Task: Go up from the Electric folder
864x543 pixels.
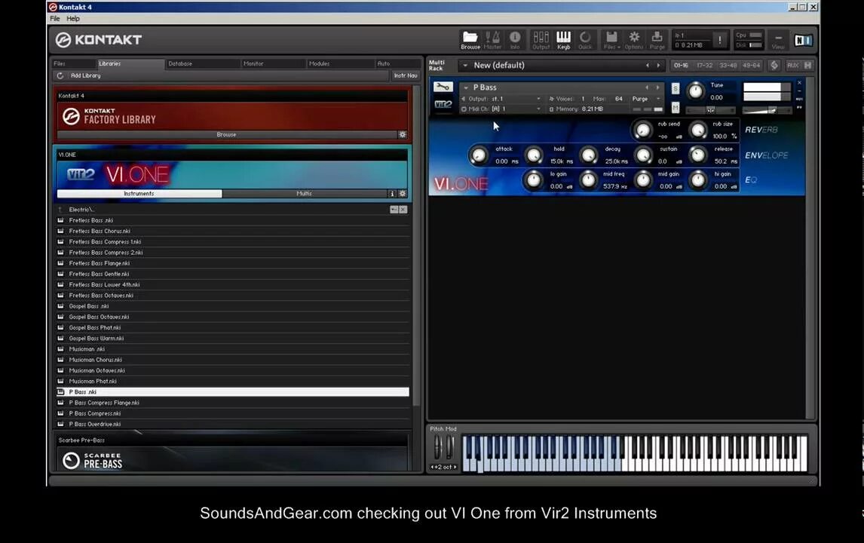Action: pyautogui.click(x=60, y=210)
